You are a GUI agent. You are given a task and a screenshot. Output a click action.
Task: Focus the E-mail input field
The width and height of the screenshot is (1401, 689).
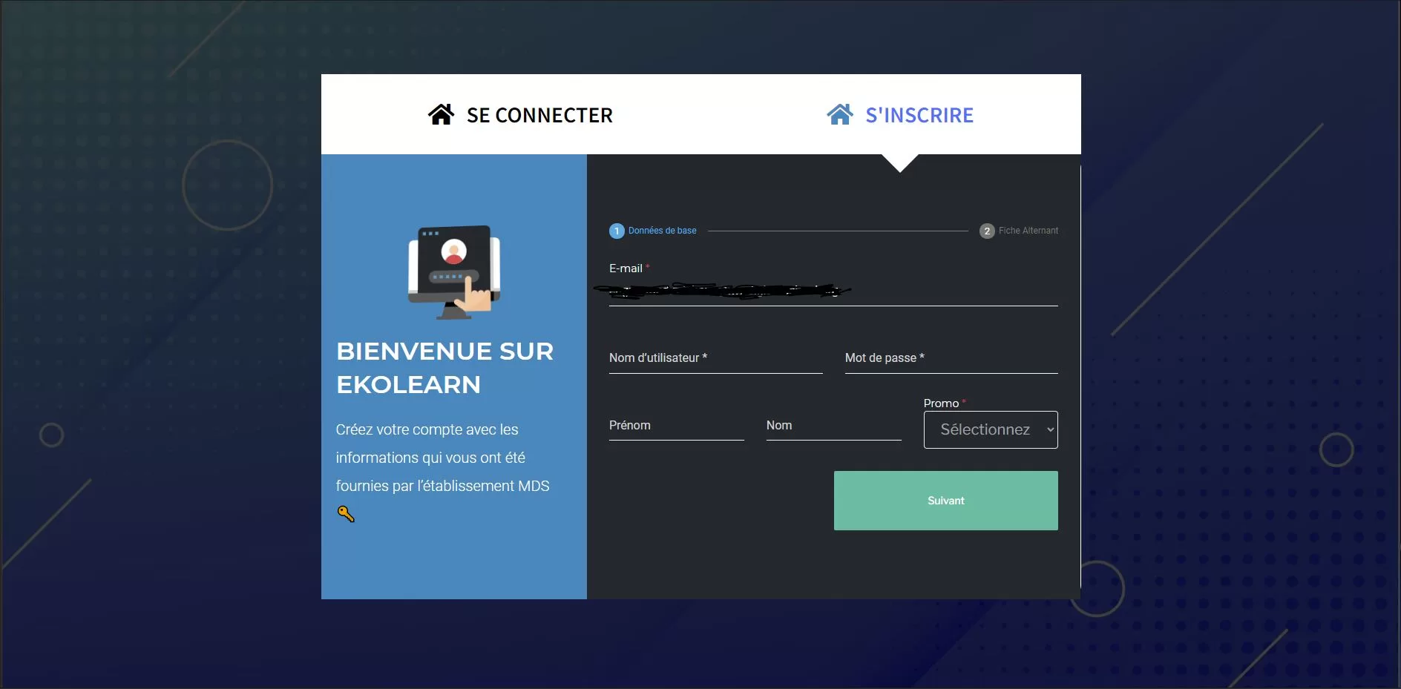[833, 291]
